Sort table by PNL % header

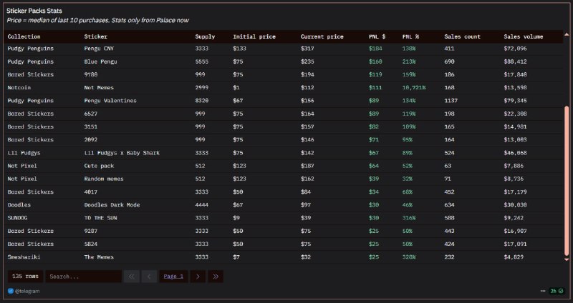412,36
